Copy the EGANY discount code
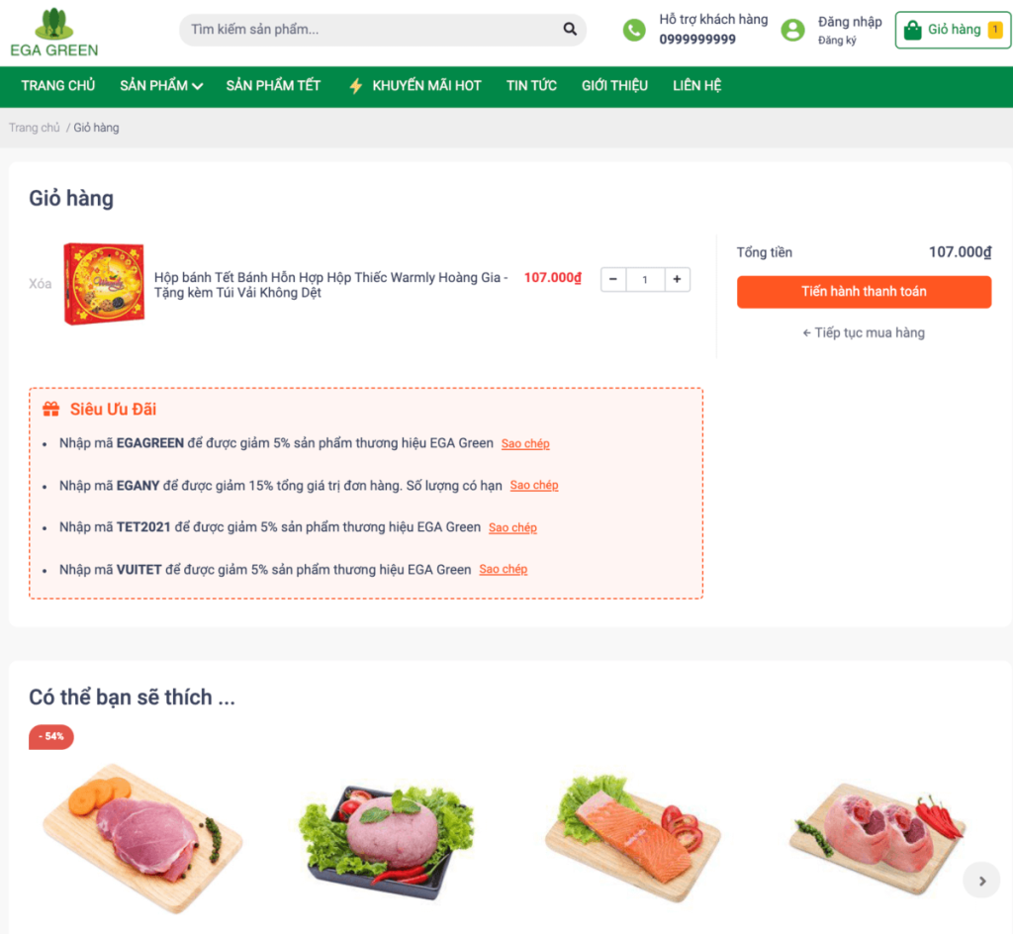The width and height of the screenshot is (1013, 934). (x=533, y=485)
